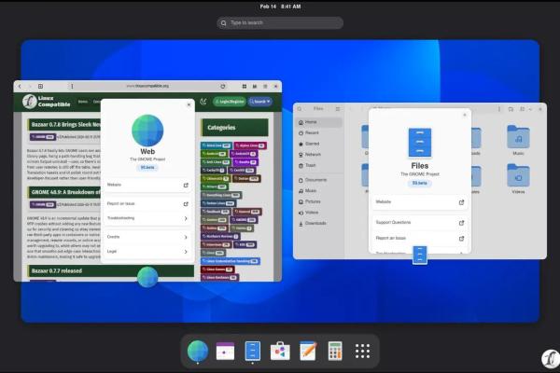This screenshot has height=373, width=560.
Task: Click the Files version 50.beta badge
Action: (420, 183)
